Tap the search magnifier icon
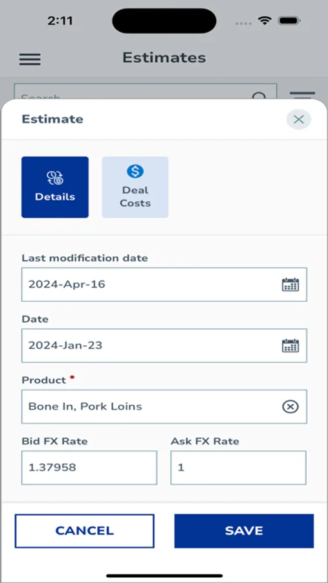The image size is (328, 583). [x=259, y=97]
